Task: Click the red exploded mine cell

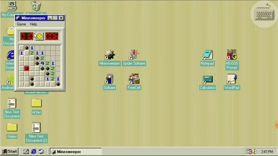Action: click(x=26, y=68)
